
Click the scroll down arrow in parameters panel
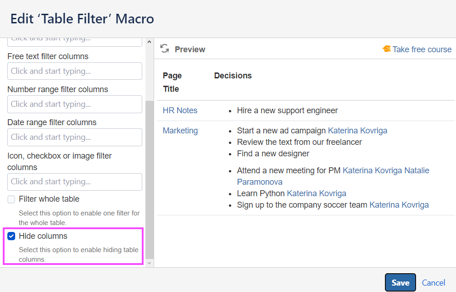149,263
